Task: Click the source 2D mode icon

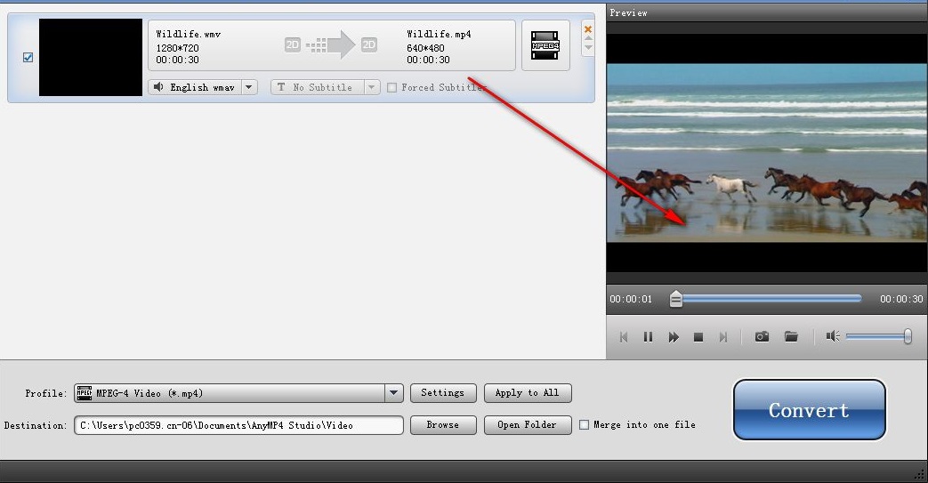Action: click(293, 44)
